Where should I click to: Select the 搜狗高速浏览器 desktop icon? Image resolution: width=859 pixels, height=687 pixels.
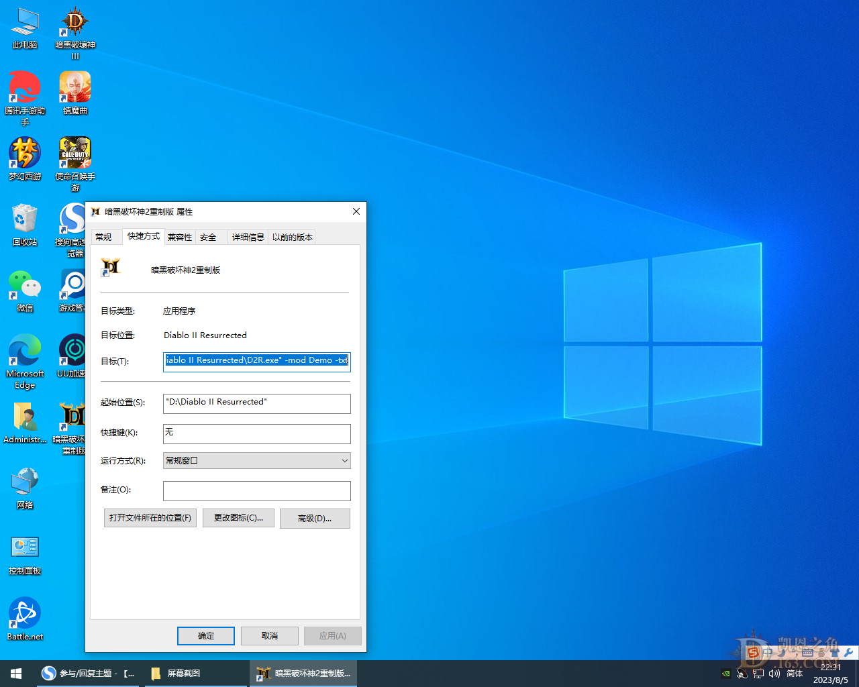72,230
